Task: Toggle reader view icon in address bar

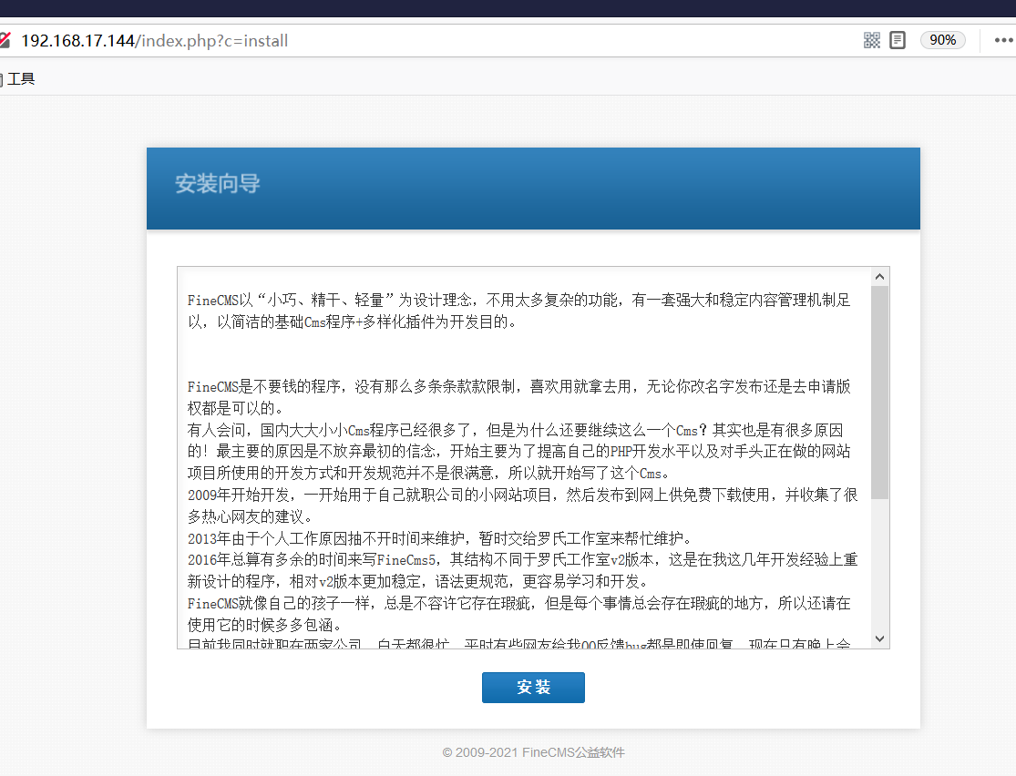Action: (898, 40)
